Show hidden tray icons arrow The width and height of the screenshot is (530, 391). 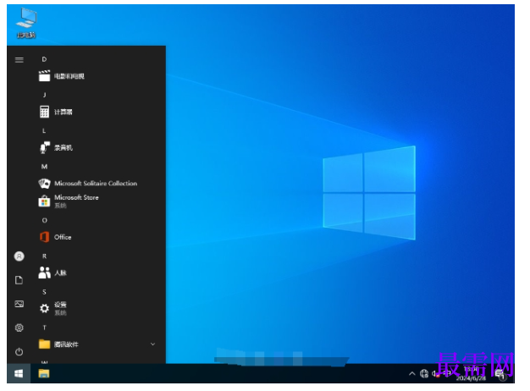tap(412, 373)
